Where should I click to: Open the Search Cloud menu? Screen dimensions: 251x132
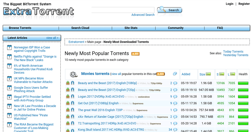point(80,28)
